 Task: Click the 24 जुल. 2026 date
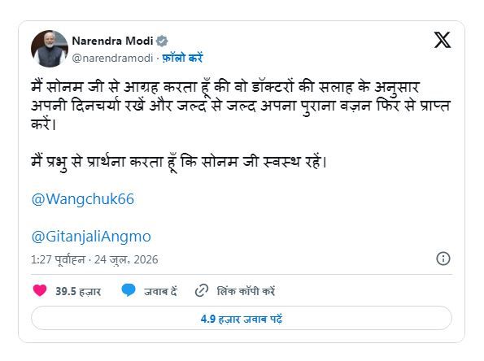click(126, 260)
